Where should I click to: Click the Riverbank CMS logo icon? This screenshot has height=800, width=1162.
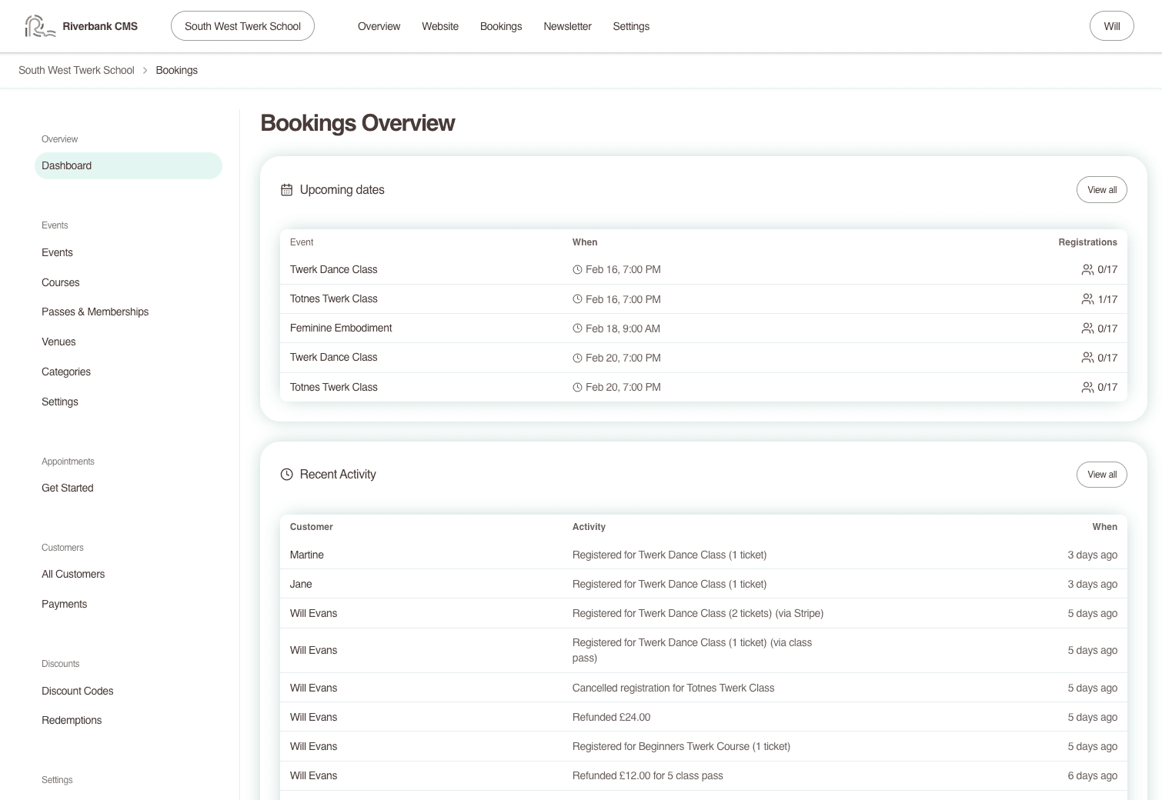[38, 25]
